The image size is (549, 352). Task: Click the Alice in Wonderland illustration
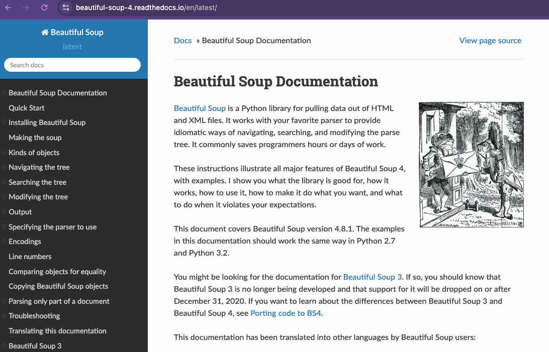click(x=471, y=165)
